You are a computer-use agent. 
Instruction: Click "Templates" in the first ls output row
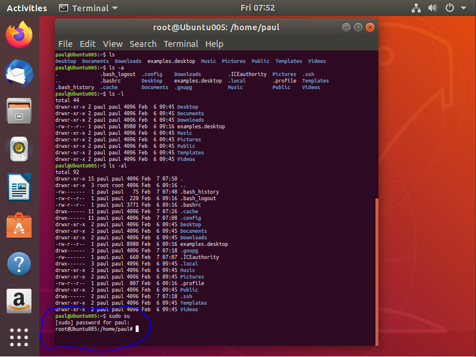(x=289, y=61)
